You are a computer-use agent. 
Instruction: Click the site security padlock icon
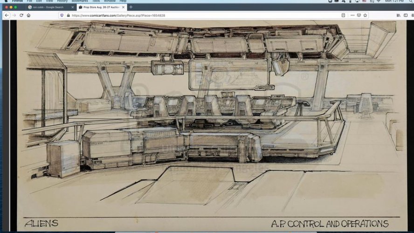coord(68,15)
